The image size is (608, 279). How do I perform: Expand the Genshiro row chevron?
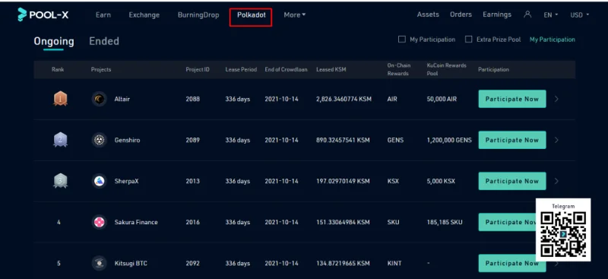click(557, 140)
